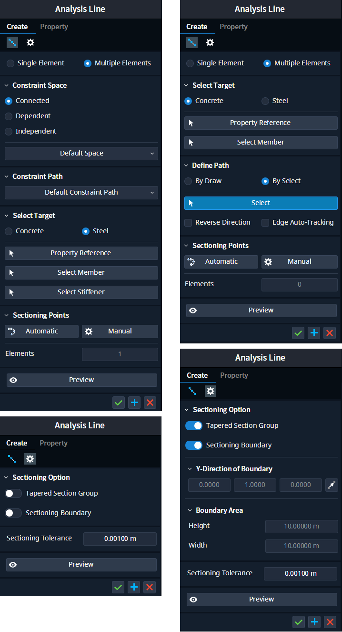Open gear settings icon in top-left panel
The width and height of the screenshot is (342, 632).
[x=30, y=42]
